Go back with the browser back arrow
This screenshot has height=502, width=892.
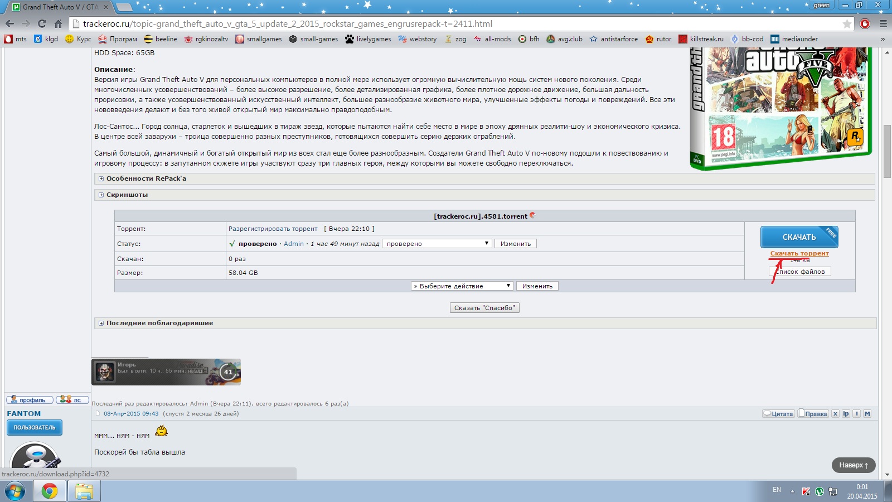(x=9, y=24)
